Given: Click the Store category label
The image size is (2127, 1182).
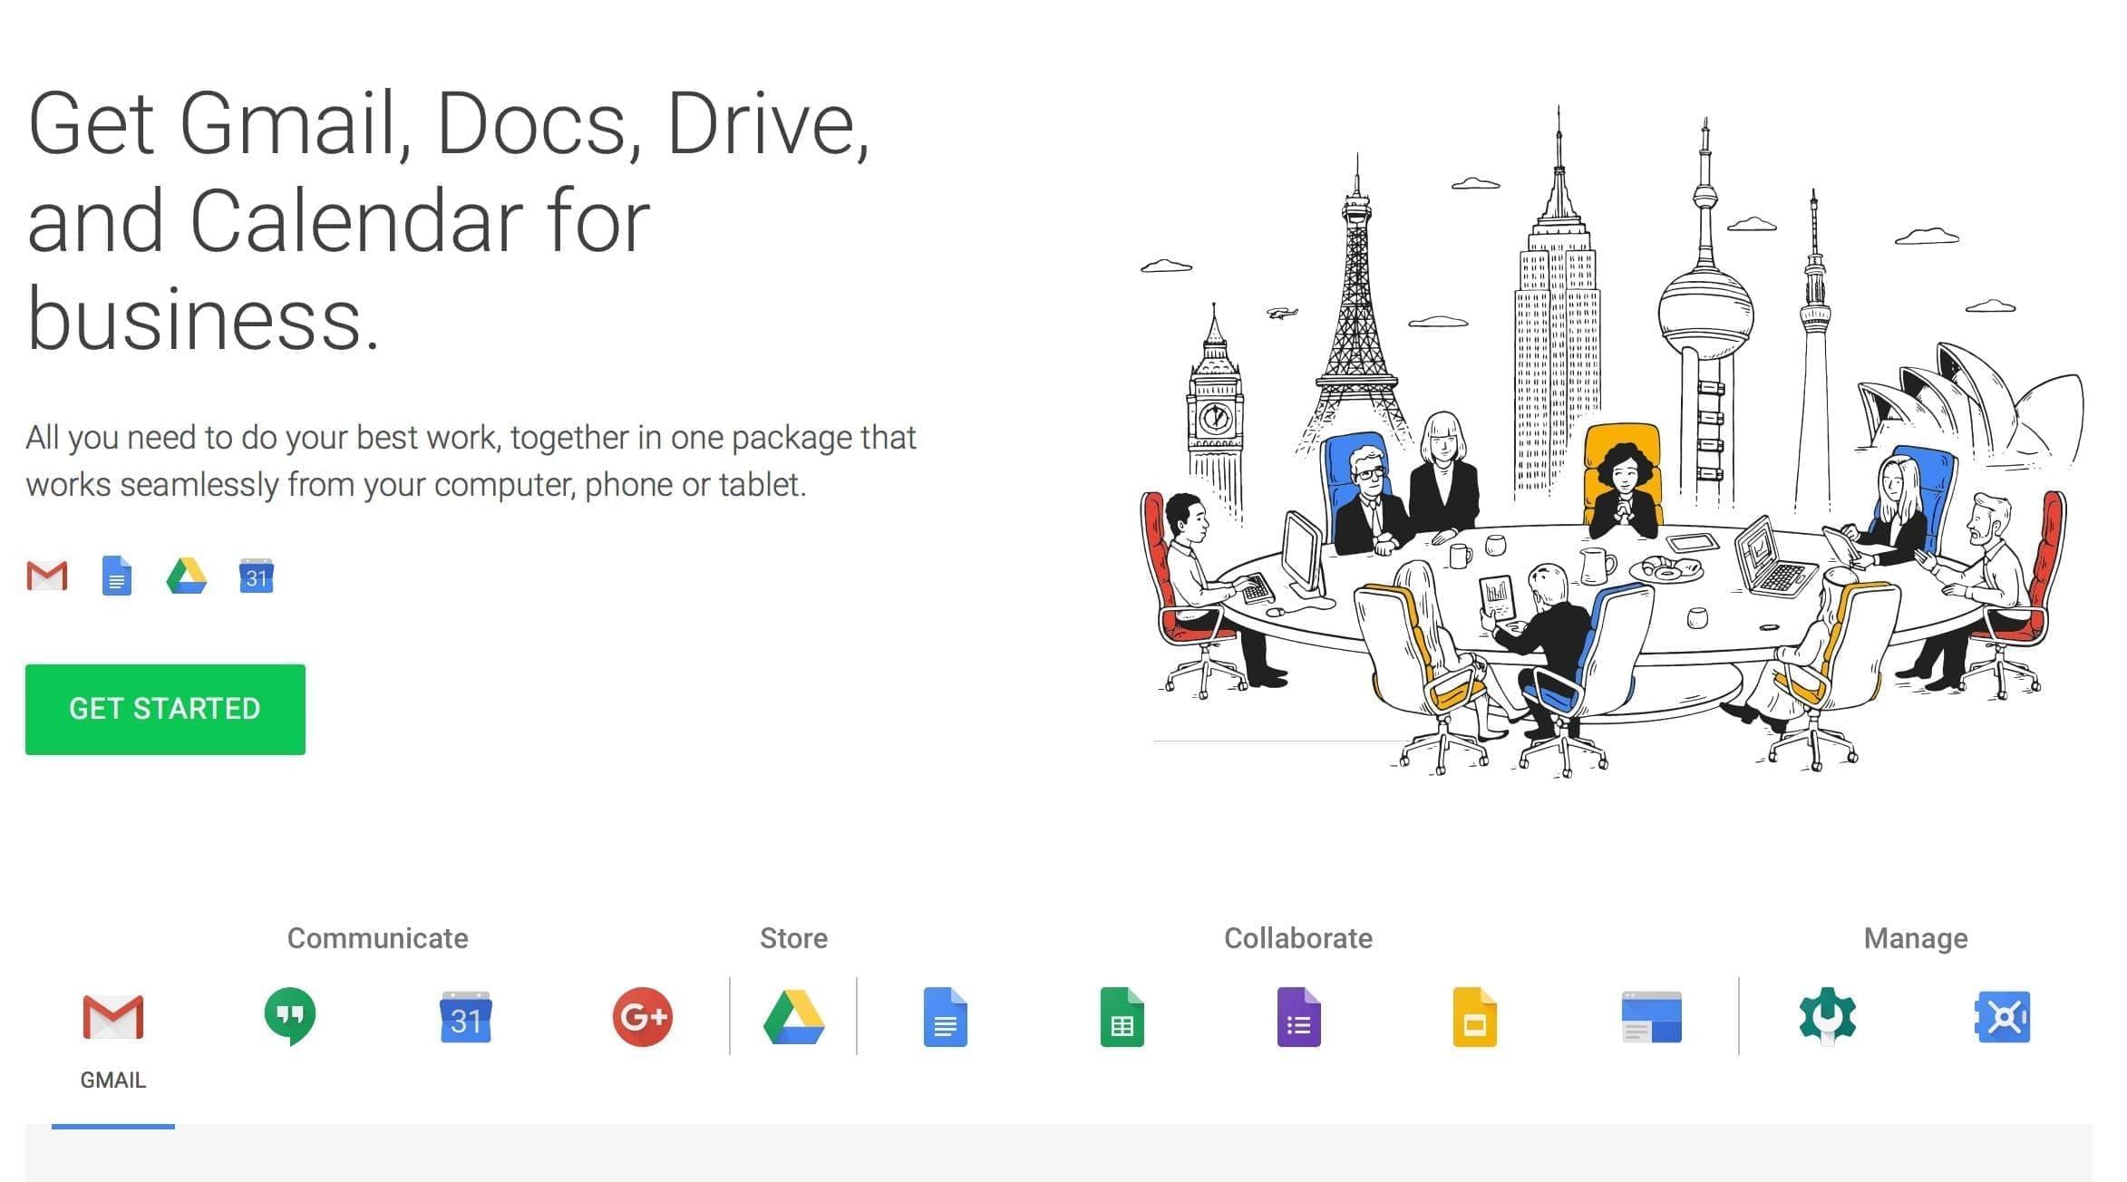Looking at the screenshot, I should point(793,938).
